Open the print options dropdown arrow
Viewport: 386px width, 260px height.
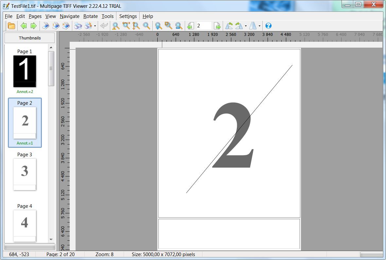click(95, 26)
